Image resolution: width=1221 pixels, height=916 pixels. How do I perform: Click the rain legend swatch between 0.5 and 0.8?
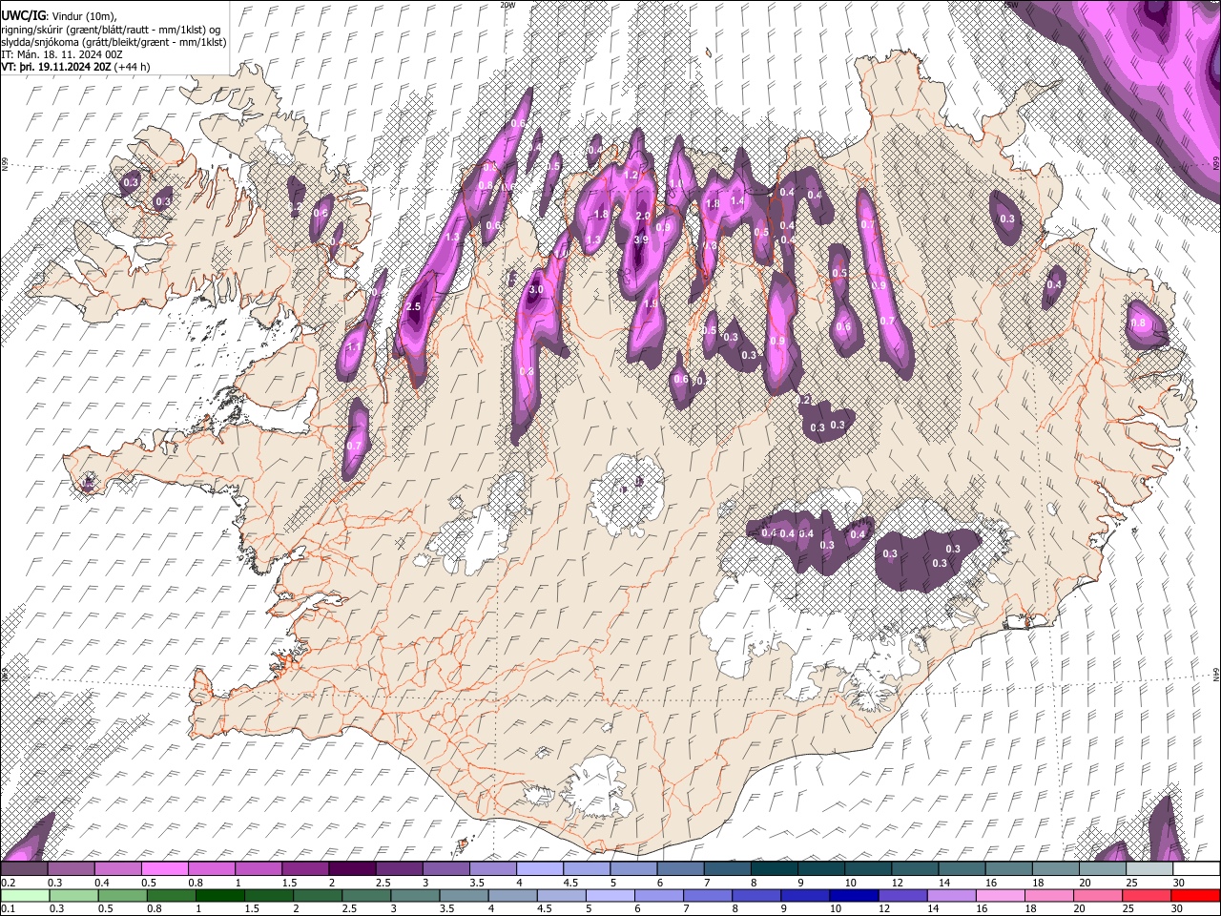[122, 895]
